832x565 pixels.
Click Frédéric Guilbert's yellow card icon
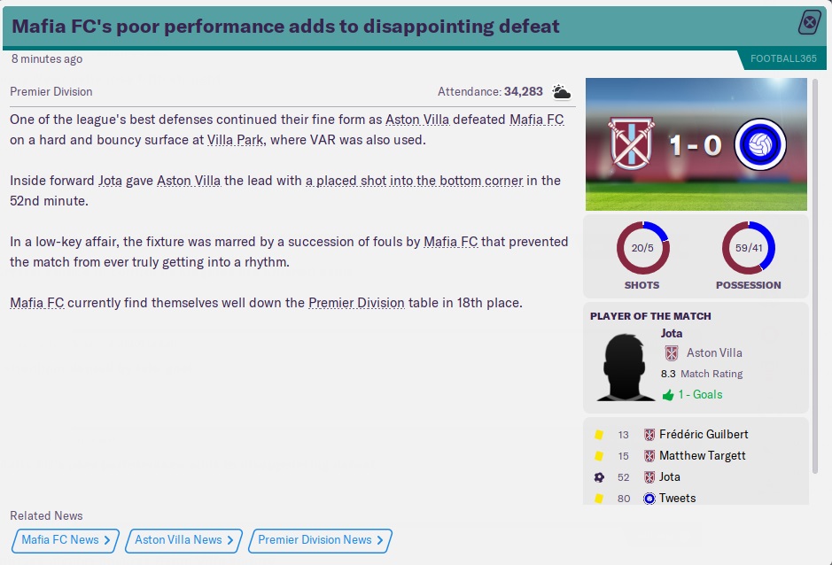click(x=599, y=435)
